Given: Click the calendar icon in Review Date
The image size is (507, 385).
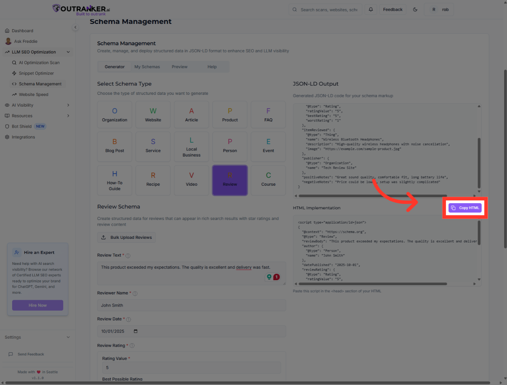Looking at the screenshot, I should pyautogui.click(x=135, y=331).
